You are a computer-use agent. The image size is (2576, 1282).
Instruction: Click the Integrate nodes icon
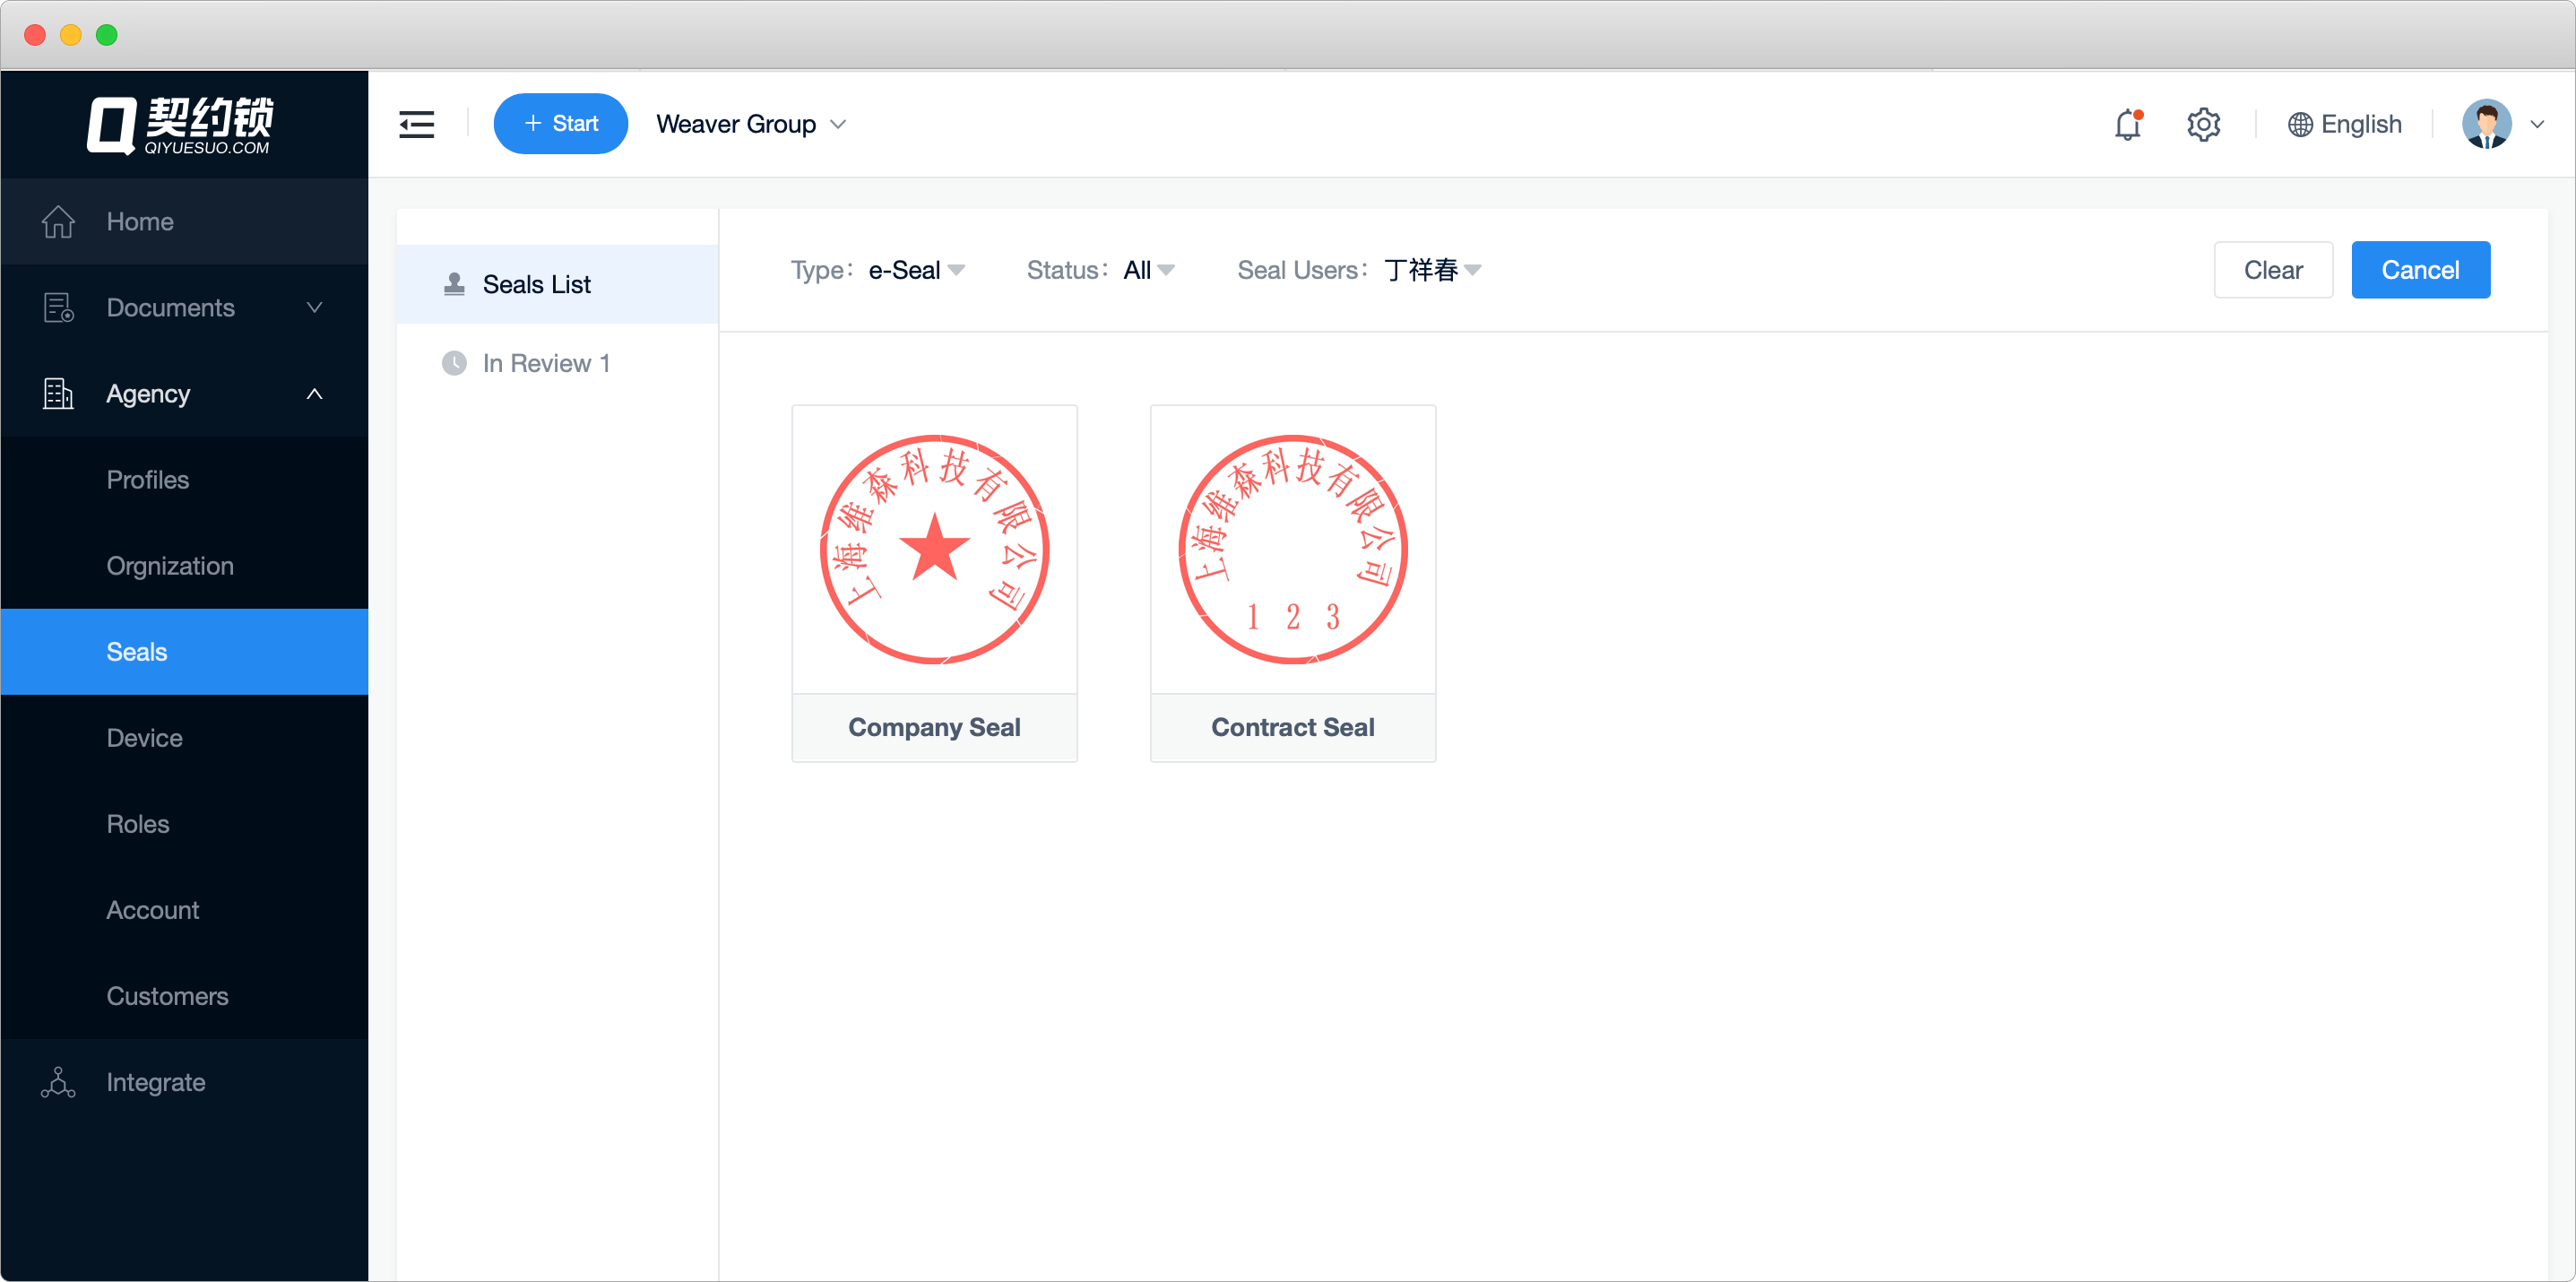pyautogui.click(x=58, y=1082)
